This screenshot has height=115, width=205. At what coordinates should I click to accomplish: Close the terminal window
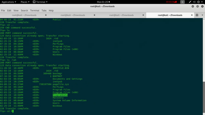(202, 6)
